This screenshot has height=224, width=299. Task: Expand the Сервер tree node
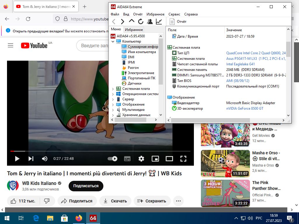113,99
